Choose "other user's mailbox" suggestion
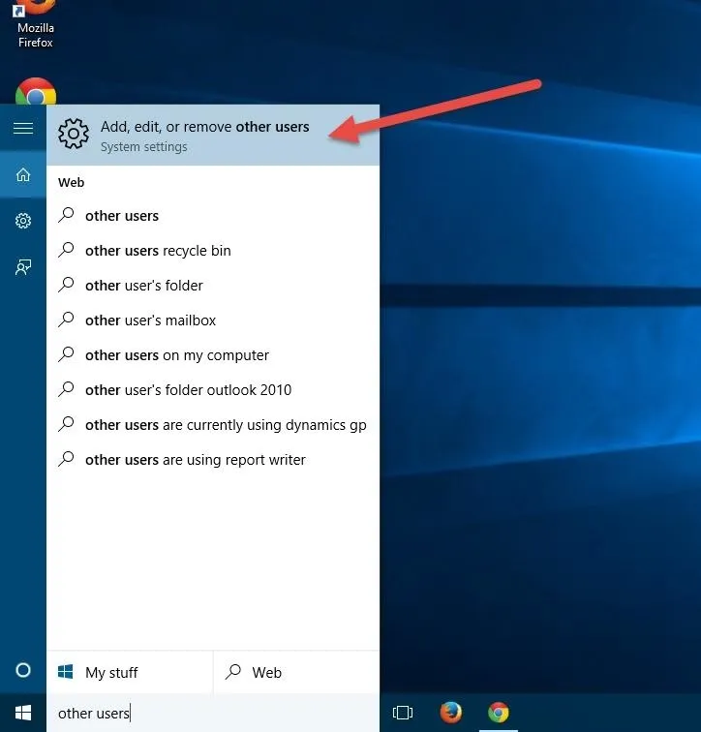701x732 pixels. (x=213, y=320)
